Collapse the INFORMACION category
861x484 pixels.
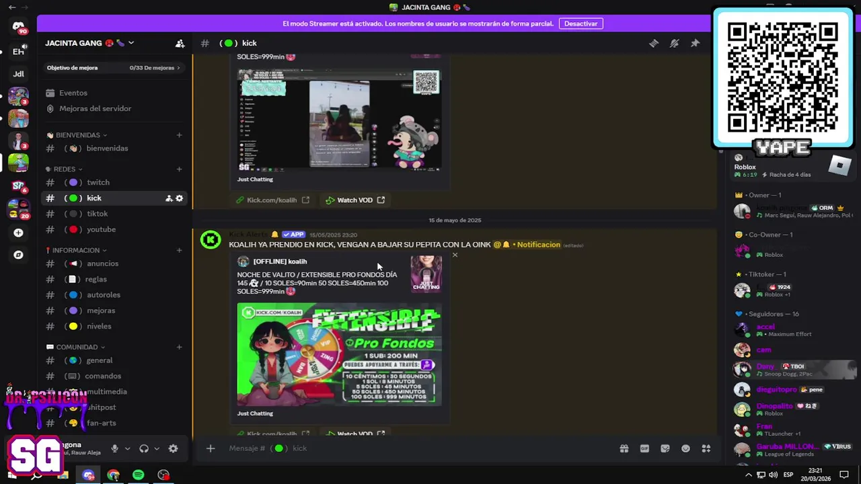[76, 250]
